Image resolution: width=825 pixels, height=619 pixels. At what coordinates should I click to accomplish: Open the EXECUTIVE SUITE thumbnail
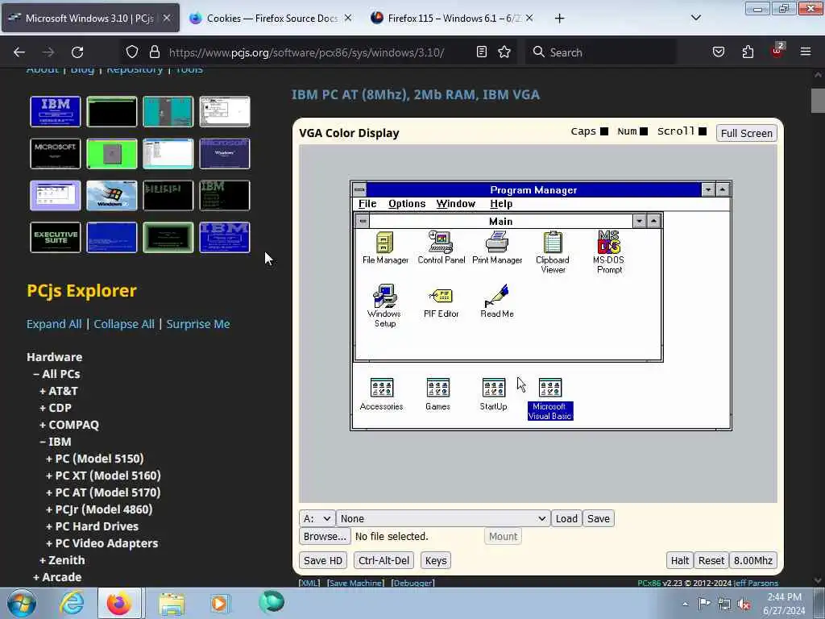[56, 238]
